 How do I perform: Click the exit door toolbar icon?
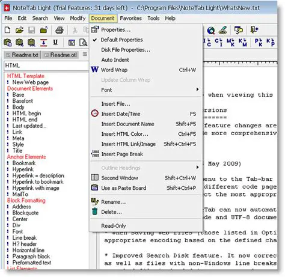click(x=254, y=30)
